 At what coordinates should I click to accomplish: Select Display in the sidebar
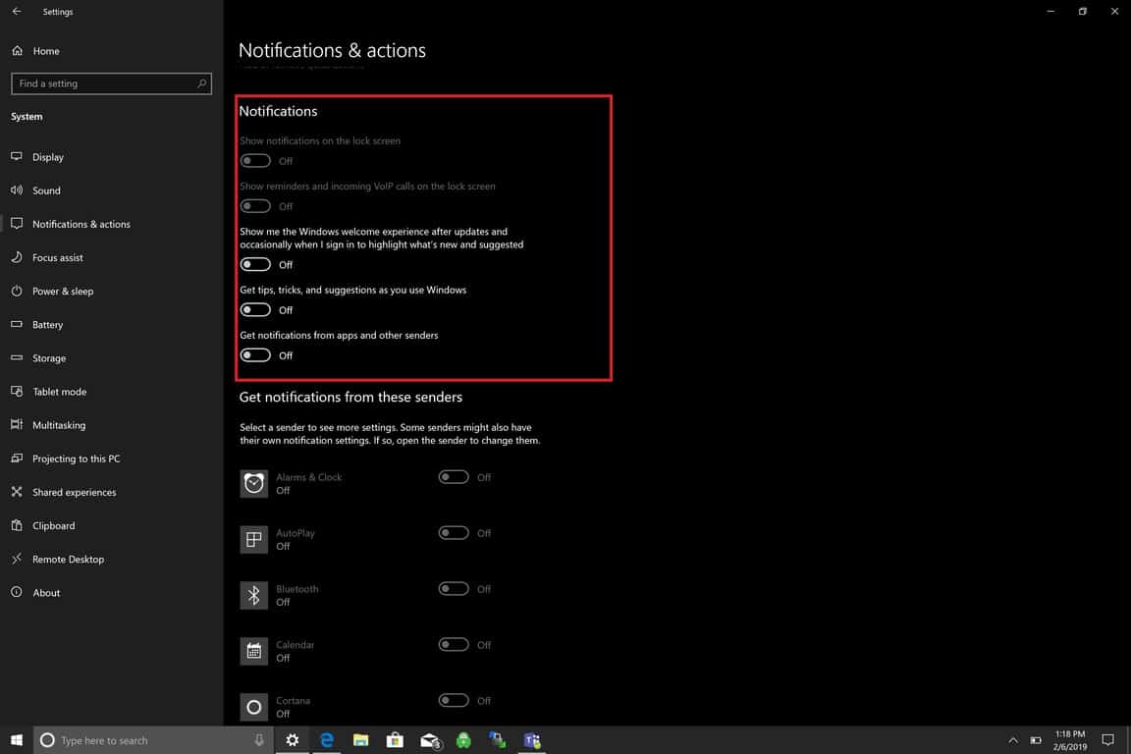coord(47,157)
